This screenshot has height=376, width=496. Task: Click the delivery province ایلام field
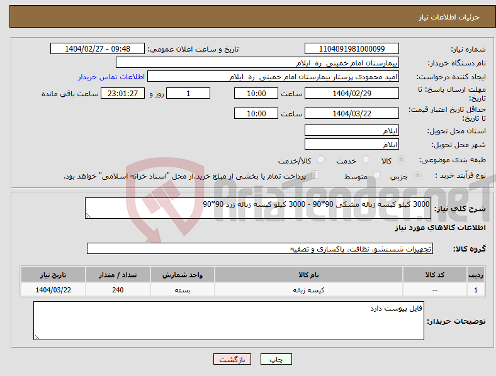tap(352, 130)
